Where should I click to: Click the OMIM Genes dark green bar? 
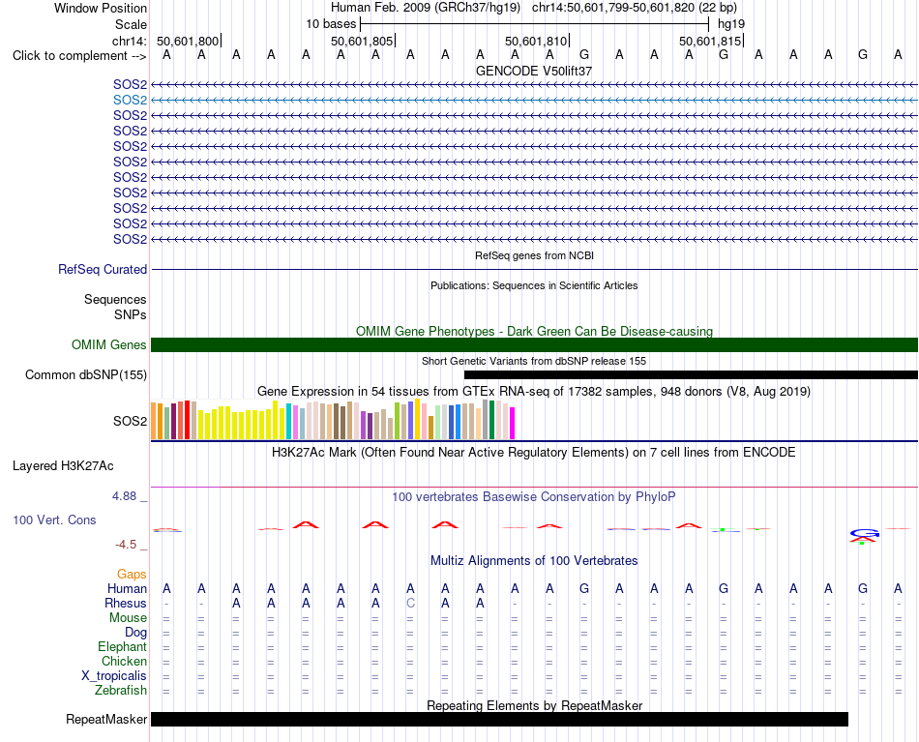coord(534,344)
